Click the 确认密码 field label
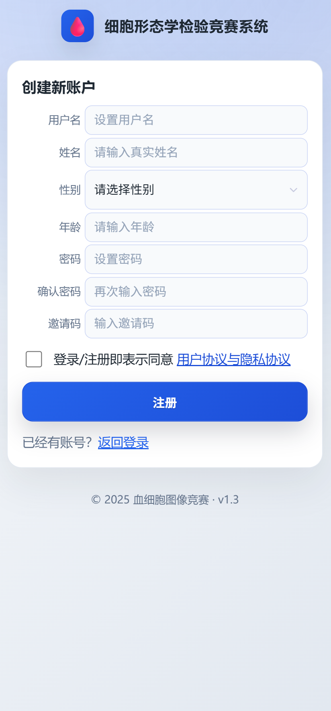 coord(59,291)
